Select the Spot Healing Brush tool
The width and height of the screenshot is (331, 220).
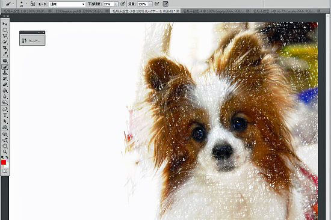(x=5, y=61)
